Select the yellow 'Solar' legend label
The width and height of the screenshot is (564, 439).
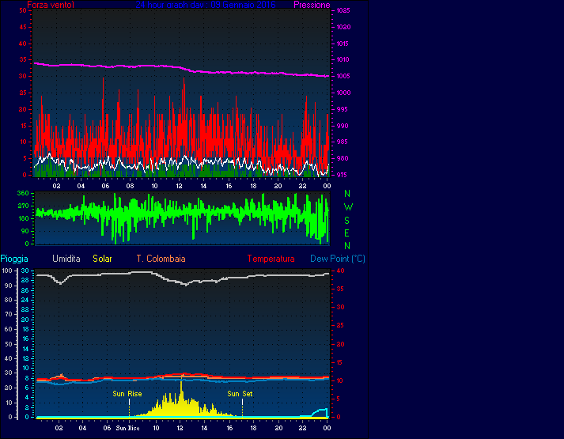(x=102, y=259)
